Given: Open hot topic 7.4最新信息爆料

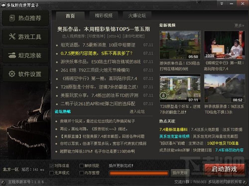Looking at the screenshot, I should click(x=173, y=129).
